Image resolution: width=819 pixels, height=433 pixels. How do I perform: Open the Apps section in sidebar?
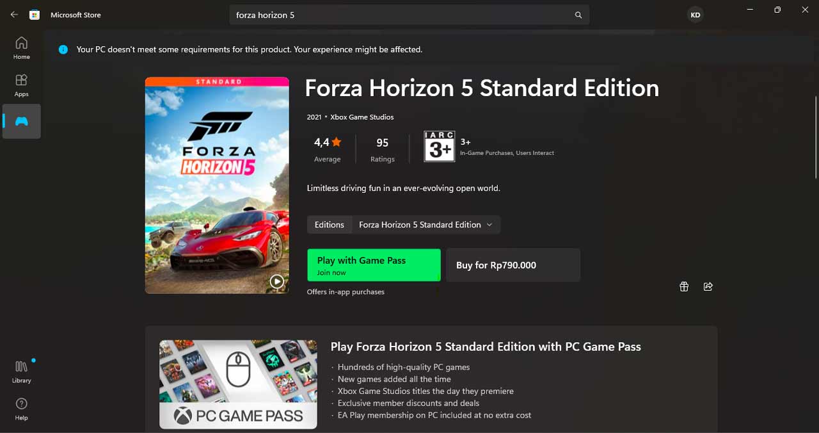pyautogui.click(x=22, y=85)
